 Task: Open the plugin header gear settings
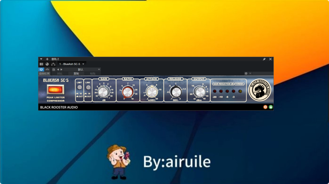click(246, 74)
